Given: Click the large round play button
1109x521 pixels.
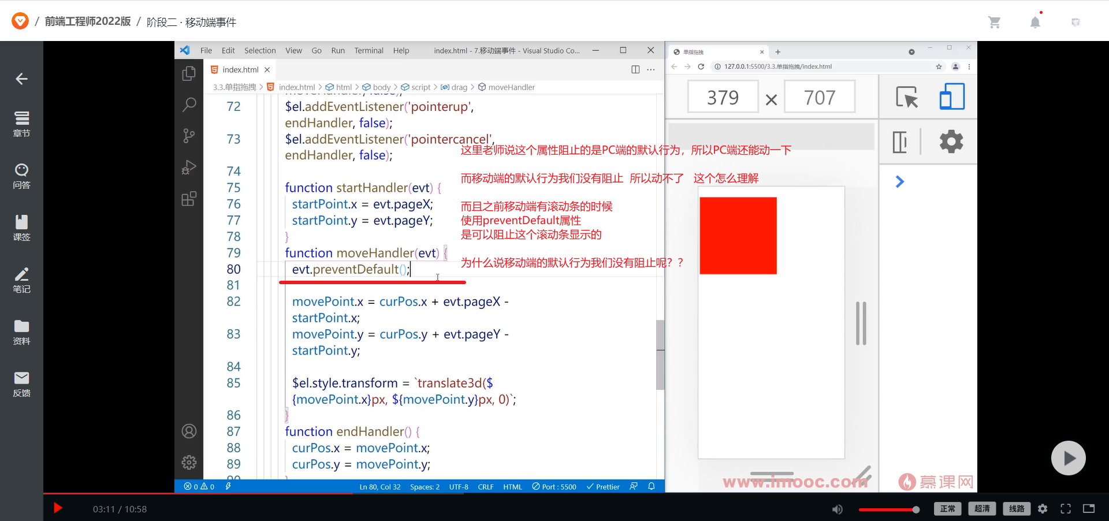Looking at the screenshot, I should (x=1068, y=458).
